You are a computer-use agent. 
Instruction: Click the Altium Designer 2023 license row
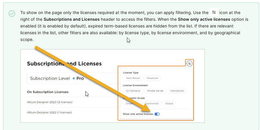(50, 102)
